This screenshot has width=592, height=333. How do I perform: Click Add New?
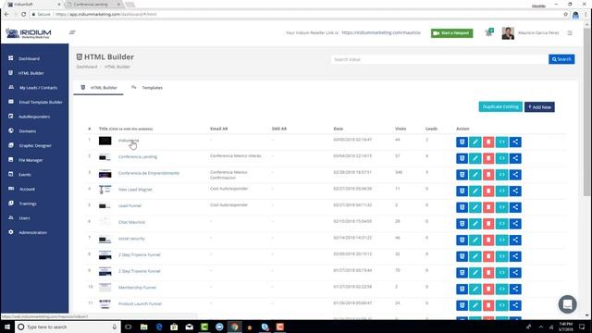pyautogui.click(x=539, y=107)
